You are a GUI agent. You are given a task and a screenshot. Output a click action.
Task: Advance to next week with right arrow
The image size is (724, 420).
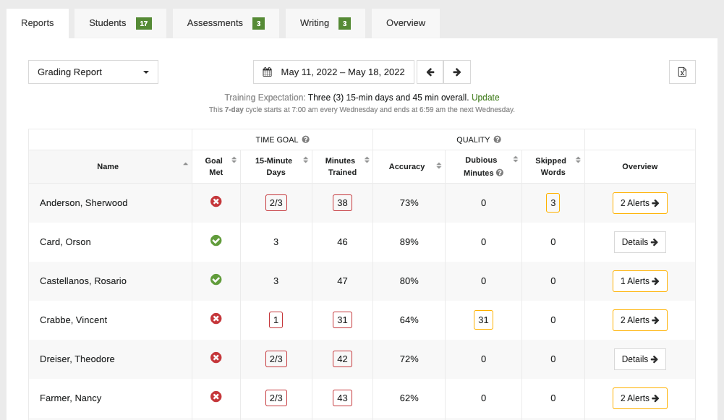[456, 72]
